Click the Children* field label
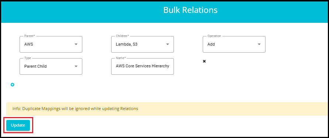Image resolution: width=329 pixels, height=138 pixels. (x=122, y=36)
